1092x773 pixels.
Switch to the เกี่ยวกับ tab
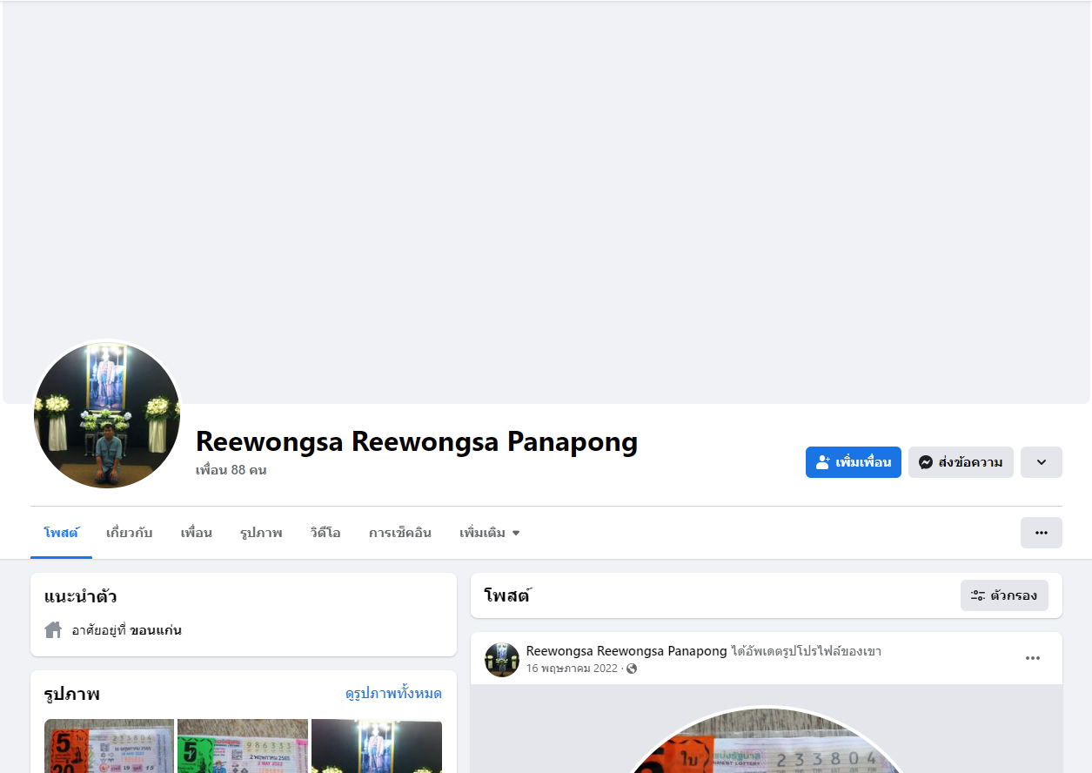pos(129,533)
